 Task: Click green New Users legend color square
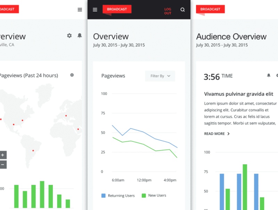[x=144, y=196]
